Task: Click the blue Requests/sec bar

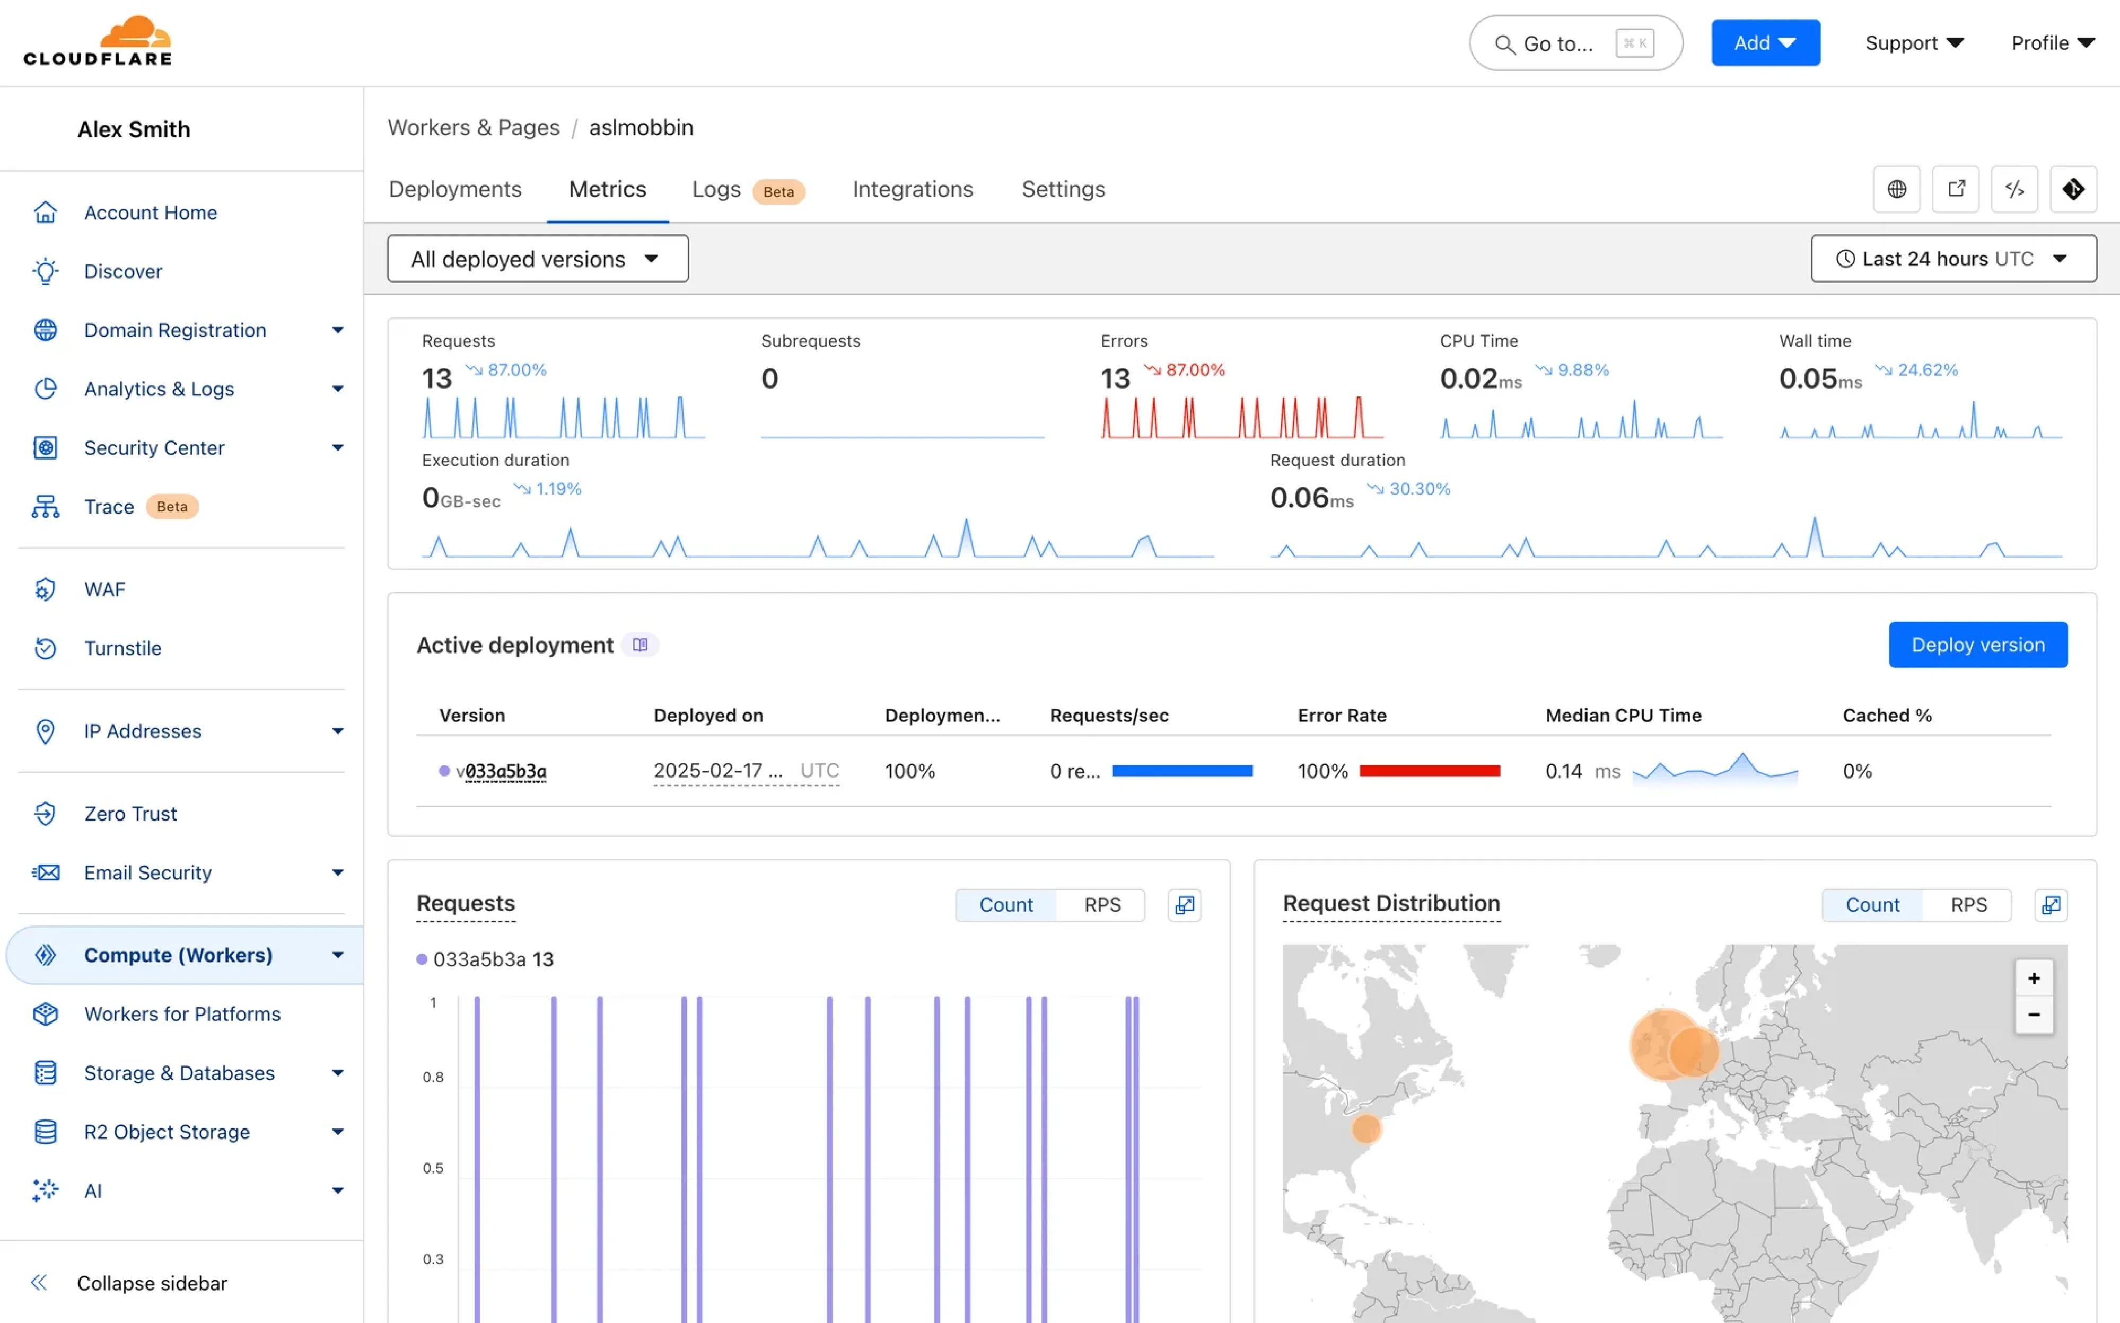Action: 1182,771
